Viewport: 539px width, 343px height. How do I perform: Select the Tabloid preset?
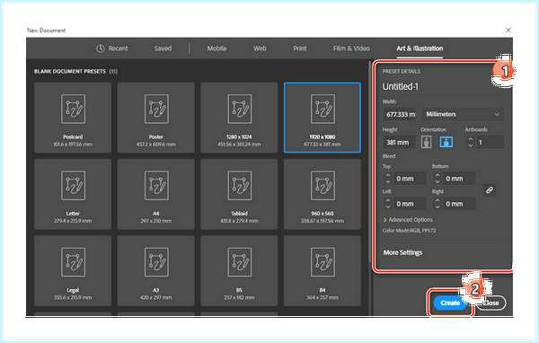(x=239, y=194)
